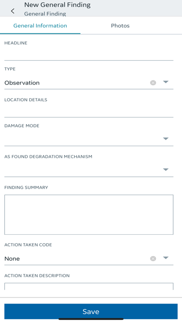The height and width of the screenshot is (323, 182).
Task: Clear the Observation type selection
Action: (153, 83)
